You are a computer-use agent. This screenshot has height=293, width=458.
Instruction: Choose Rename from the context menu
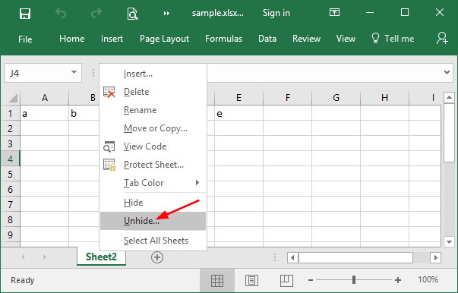point(153,110)
